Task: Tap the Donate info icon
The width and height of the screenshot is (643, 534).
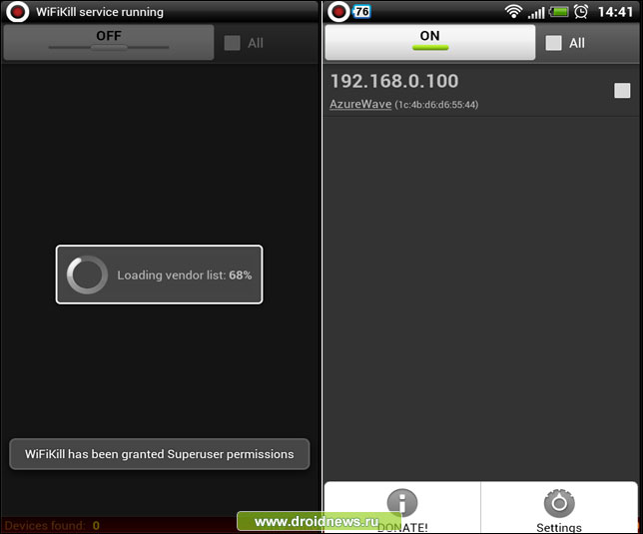Action: coord(401,503)
